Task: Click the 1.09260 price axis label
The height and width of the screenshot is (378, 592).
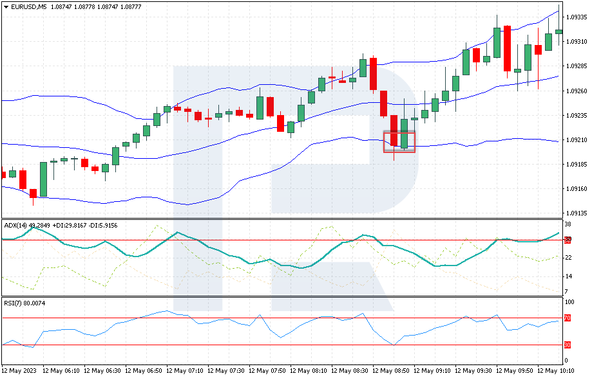Action: click(x=576, y=91)
